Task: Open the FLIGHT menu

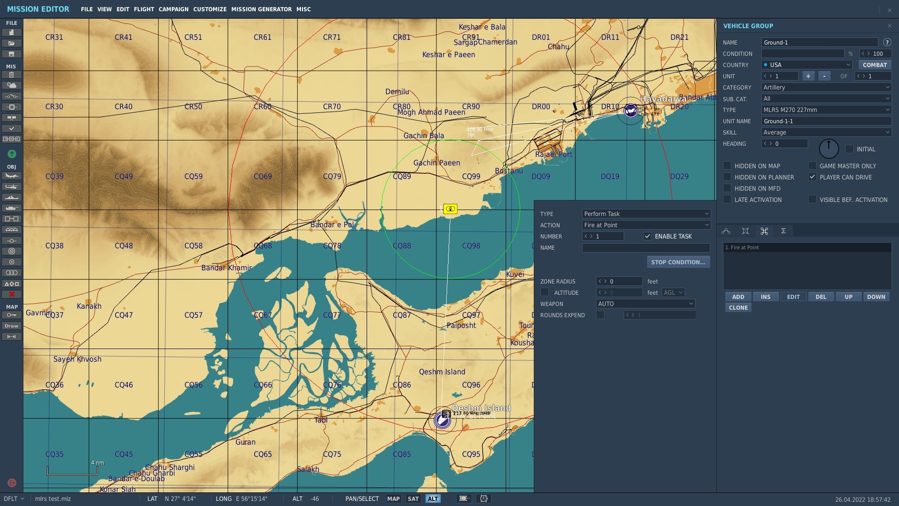Action: pyautogui.click(x=144, y=9)
